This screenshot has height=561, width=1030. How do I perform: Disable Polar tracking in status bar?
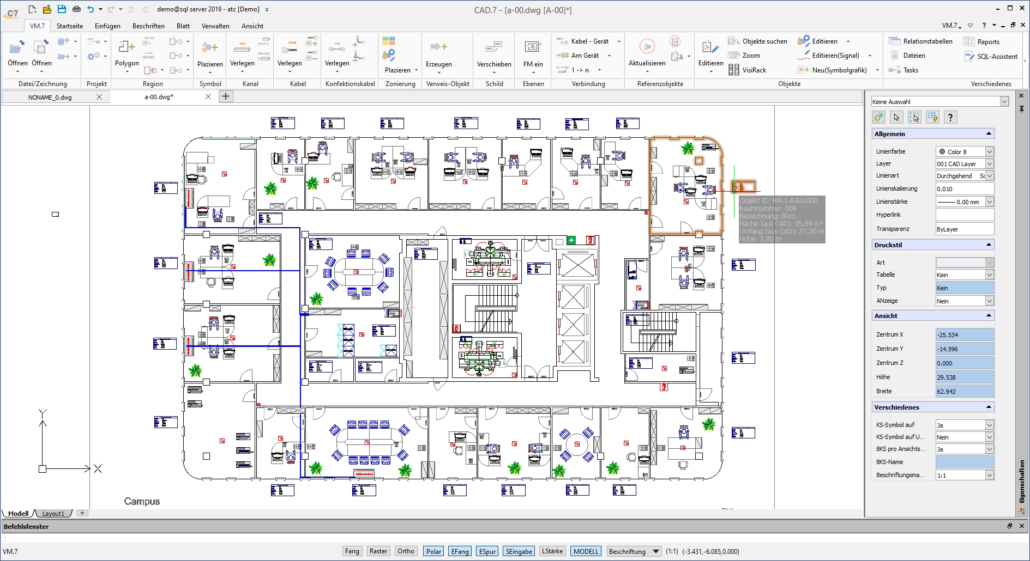coord(433,551)
